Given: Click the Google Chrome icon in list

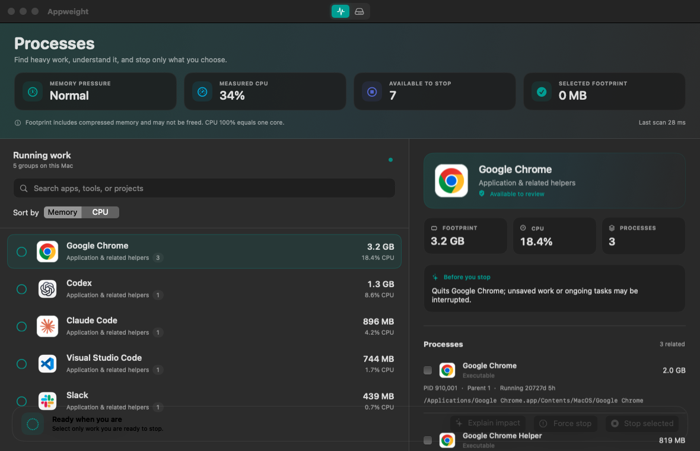Looking at the screenshot, I should [x=47, y=252].
